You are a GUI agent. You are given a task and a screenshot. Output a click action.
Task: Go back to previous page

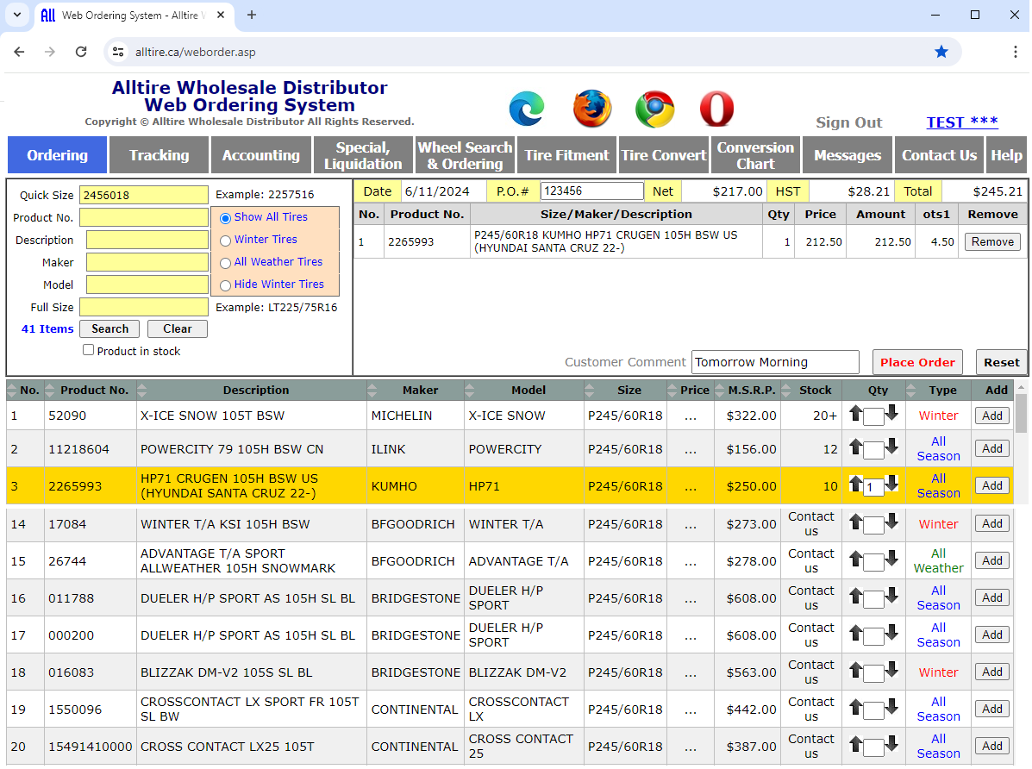(x=19, y=52)
